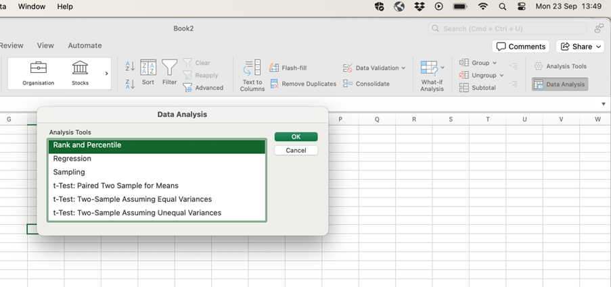
Task: Select Regression in Analysis Tools list
Action: 72,159
